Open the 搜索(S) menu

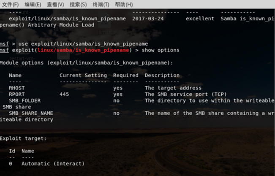point(78,4)
